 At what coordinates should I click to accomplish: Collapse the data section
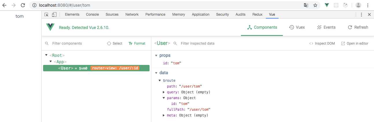pyautogui.click(x=156, y=73)
